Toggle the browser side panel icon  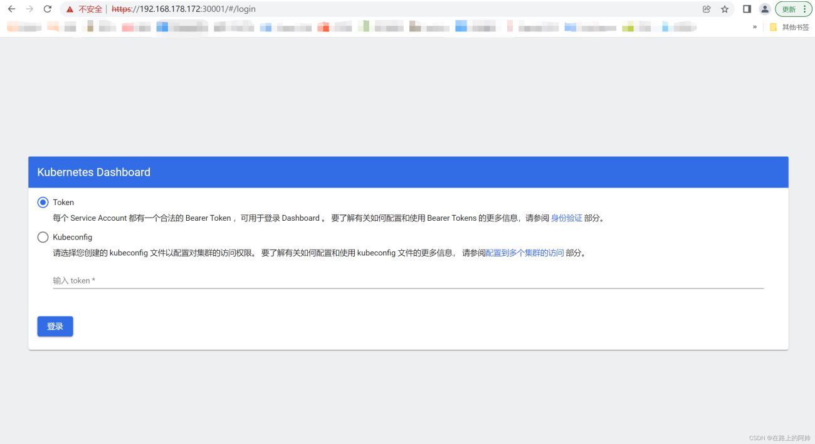click(747, 9)
